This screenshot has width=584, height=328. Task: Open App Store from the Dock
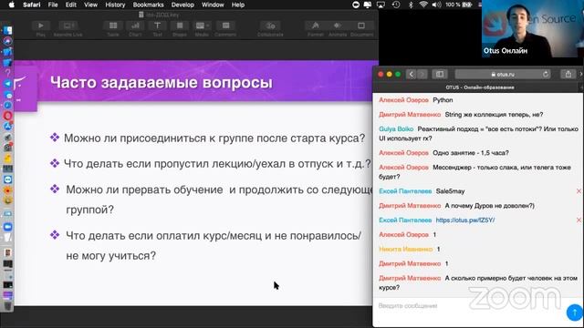[x=7, y=127]
